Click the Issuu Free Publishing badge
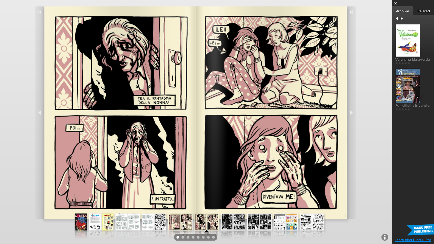Screen dimensions: 434x244 pos(420,229)
